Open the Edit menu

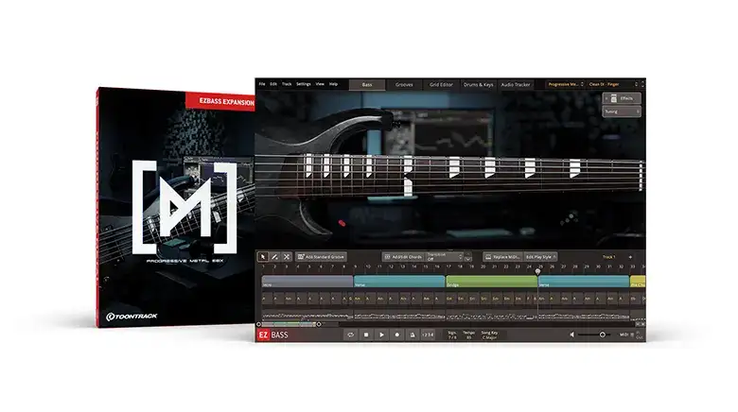point(273,84)
